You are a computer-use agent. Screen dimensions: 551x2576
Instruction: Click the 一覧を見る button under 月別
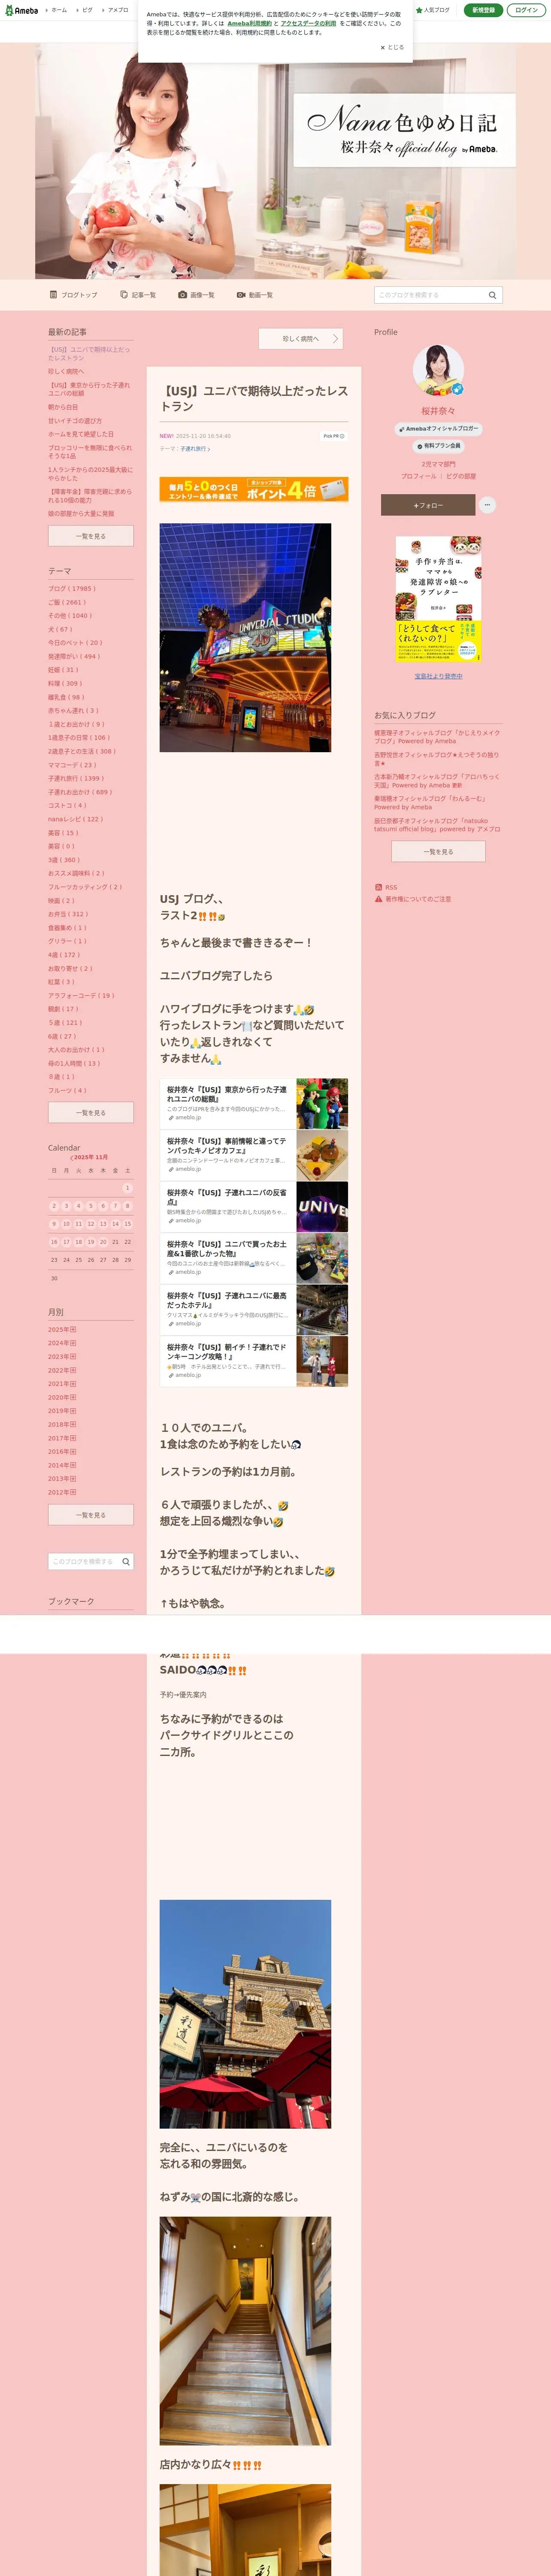[x=91, y=1515]
